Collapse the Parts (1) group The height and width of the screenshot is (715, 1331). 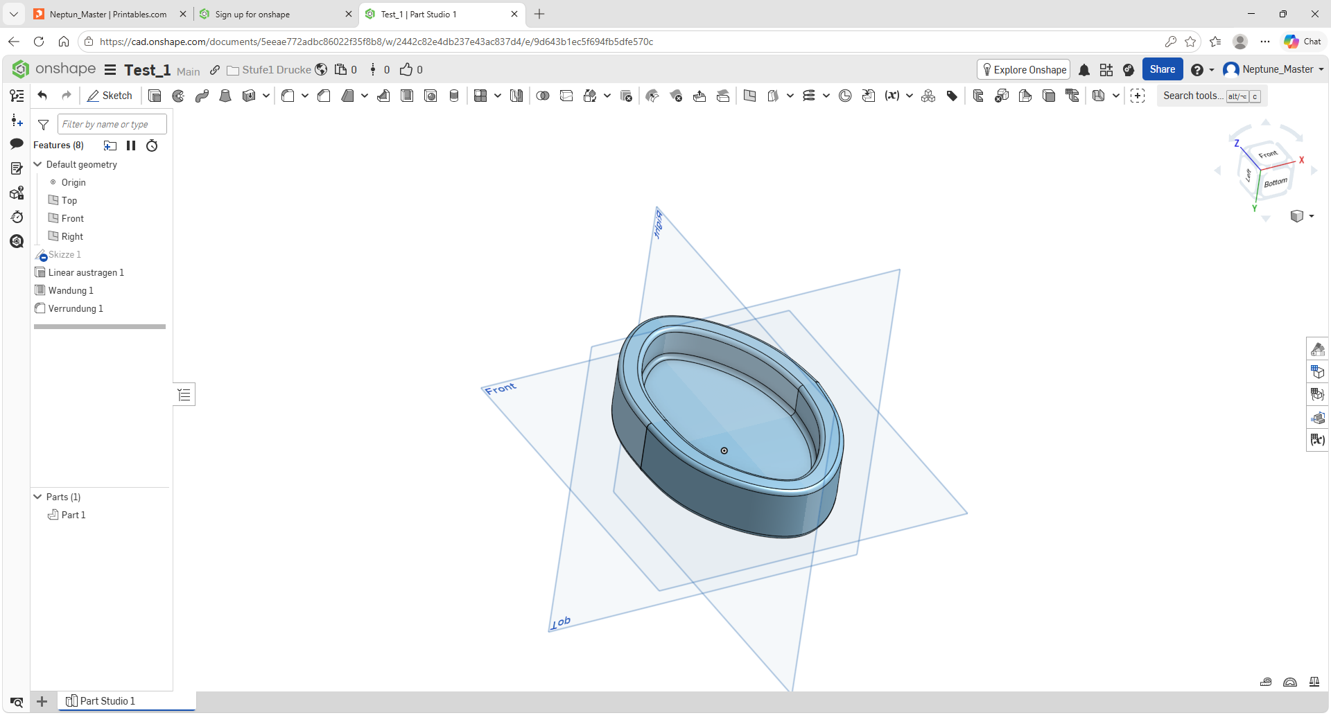tap(38, 497)
